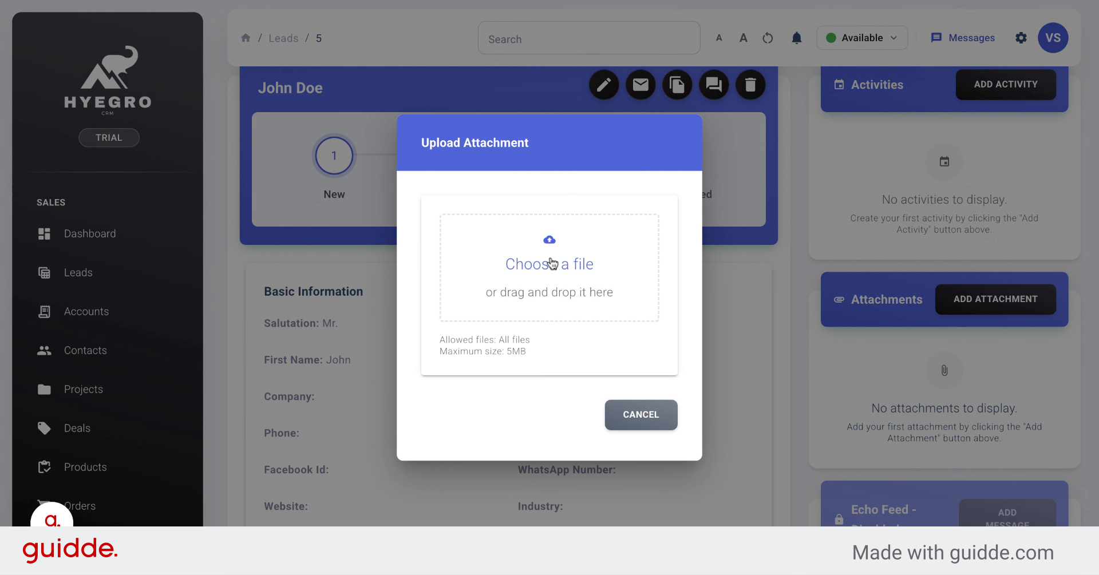This screenshot has width=1099, height=575.
Task: Click the "Salutation: Mr." field text
Action: (x=301, y=323)
